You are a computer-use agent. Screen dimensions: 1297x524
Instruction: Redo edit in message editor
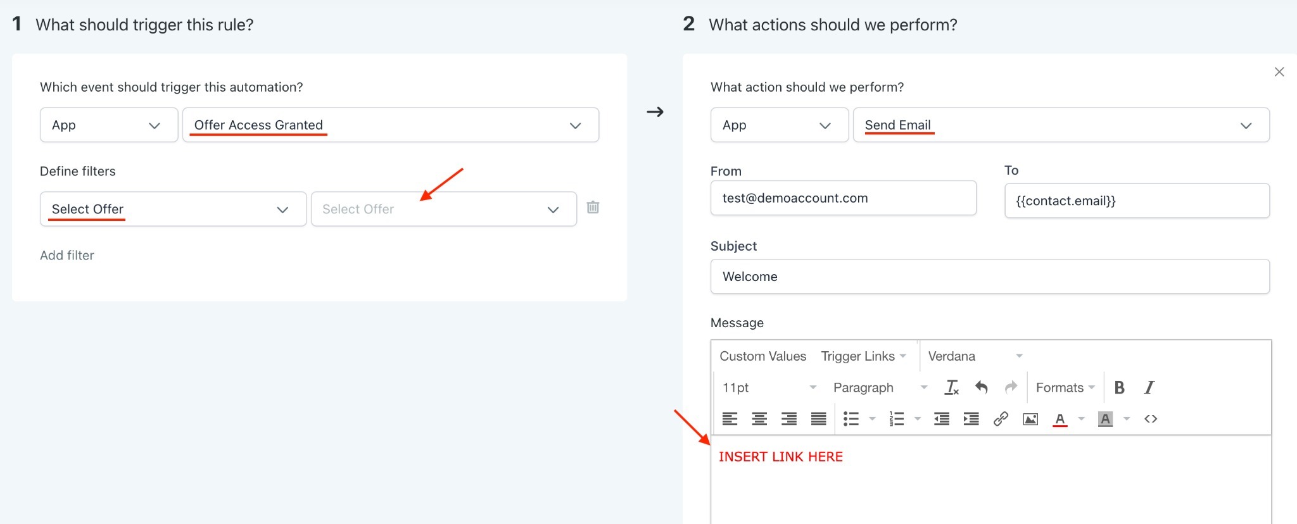click(x=1011, y=387)
